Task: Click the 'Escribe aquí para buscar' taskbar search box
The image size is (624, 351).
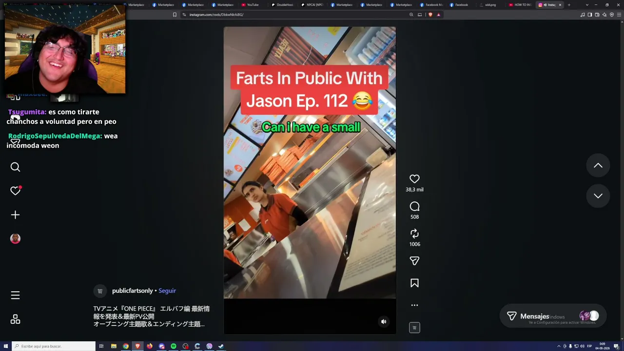Action: 54,346
